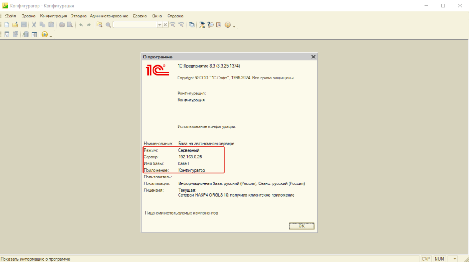469x262 pixels.
Task: Open the Отладка menu
Action: point(78,16)
